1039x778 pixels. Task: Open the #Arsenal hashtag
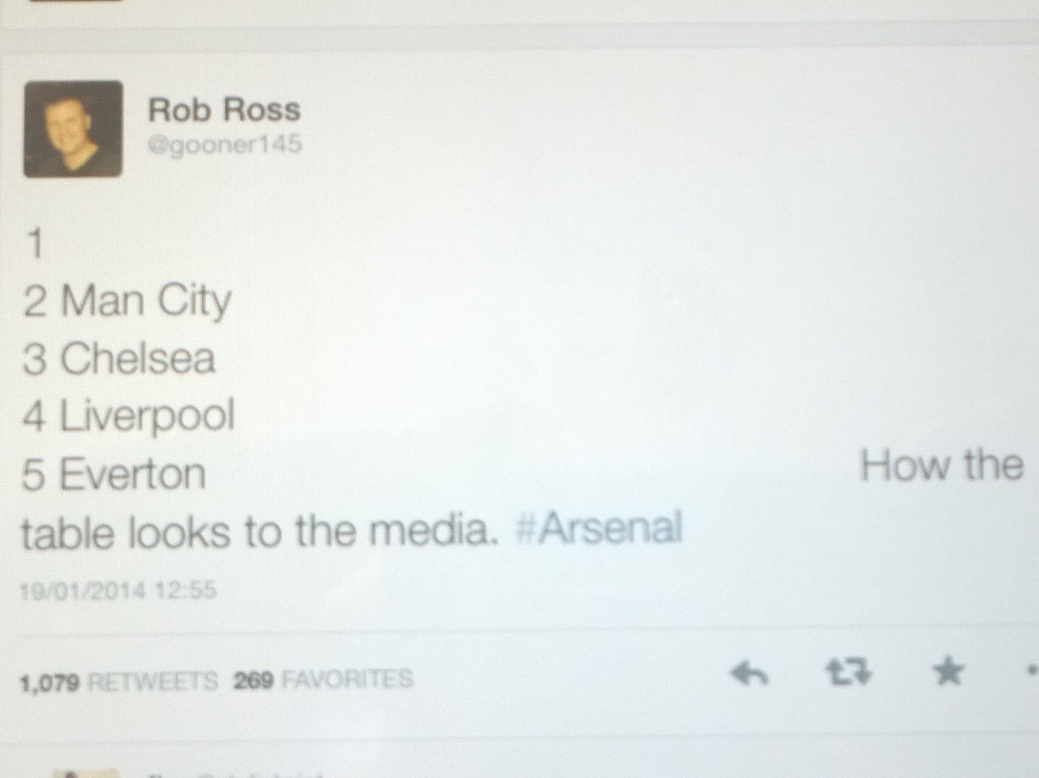597,529
